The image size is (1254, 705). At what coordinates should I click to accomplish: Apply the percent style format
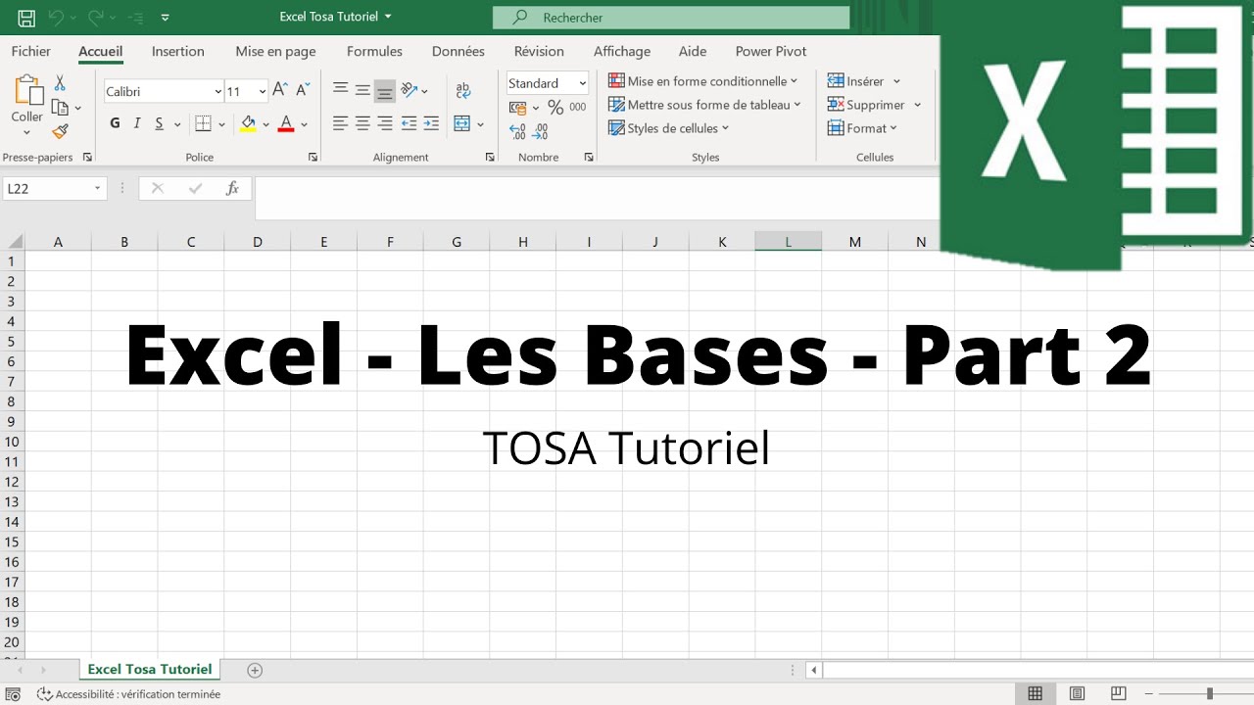(555, 108)
